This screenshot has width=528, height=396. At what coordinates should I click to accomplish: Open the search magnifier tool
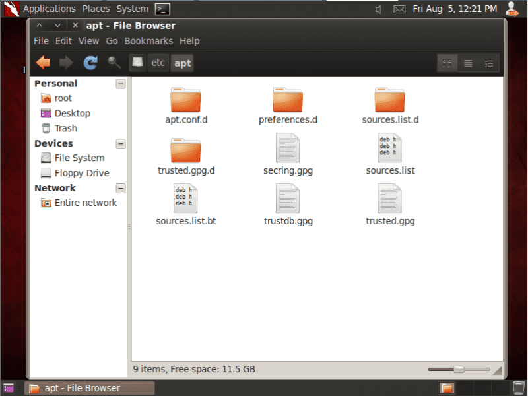(114, 63)
